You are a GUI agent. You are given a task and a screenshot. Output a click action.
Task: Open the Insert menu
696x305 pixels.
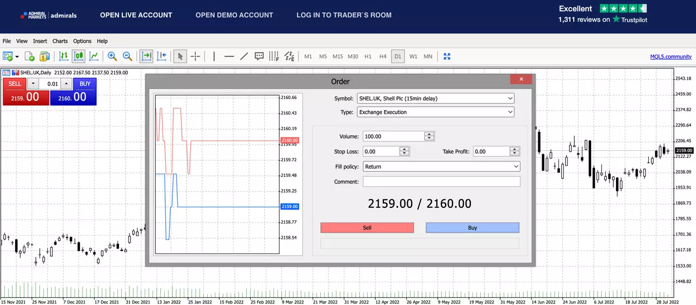40,41
